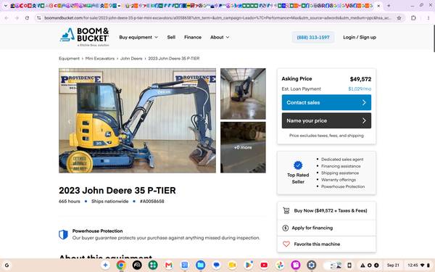
Task: Bookmark this page with the star icon
Action: pyautogui.click(x=399, y=17)
